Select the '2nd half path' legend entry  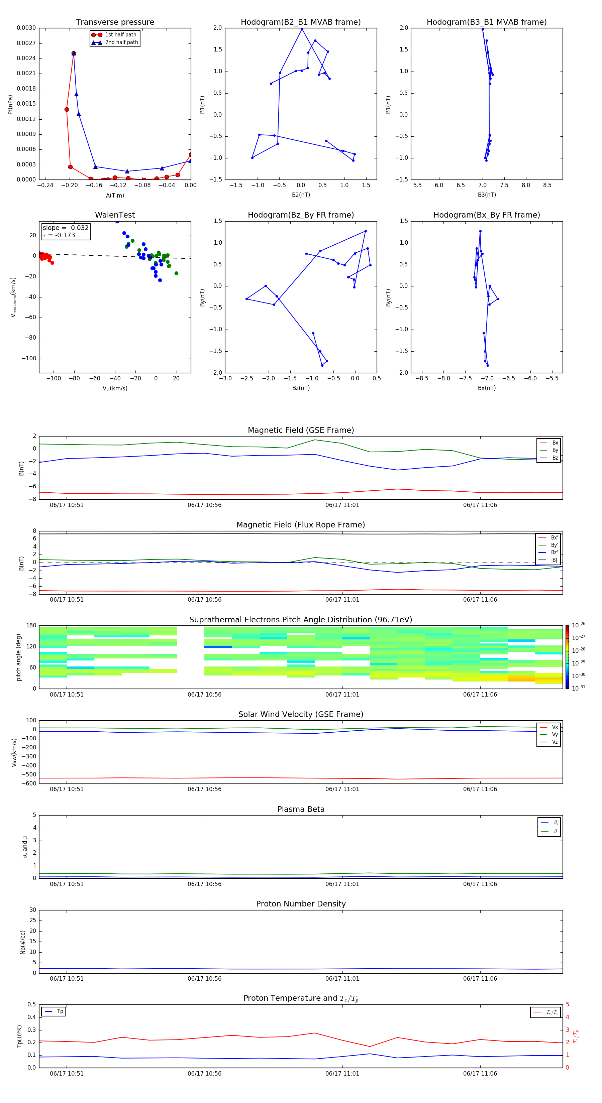click(115, 42)
